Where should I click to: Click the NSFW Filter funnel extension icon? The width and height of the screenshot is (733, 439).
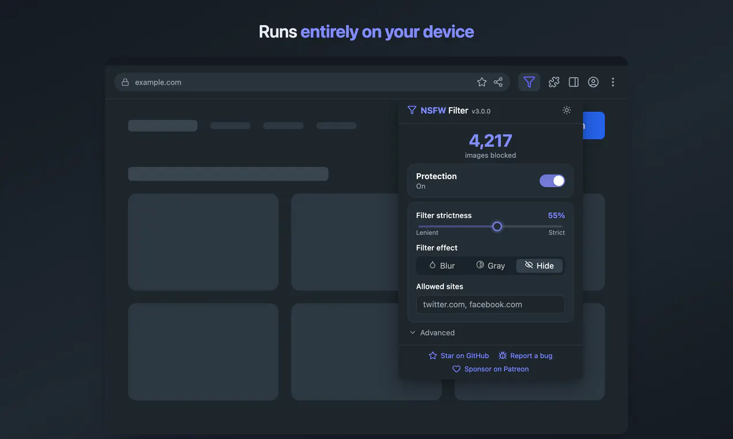point(529,82)
